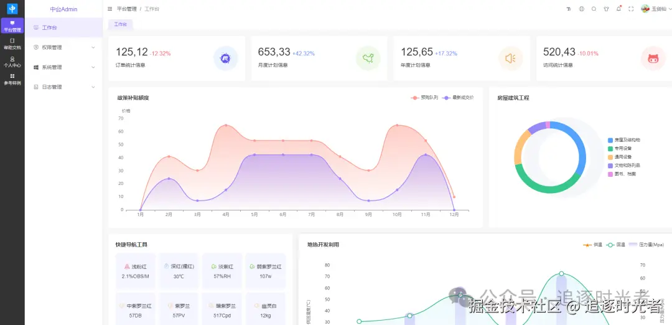Click the t-shirt theme icon
Image resolution: width=672 pixels, height=325 pixels.
pyautogui.click(x=606, y=9)
